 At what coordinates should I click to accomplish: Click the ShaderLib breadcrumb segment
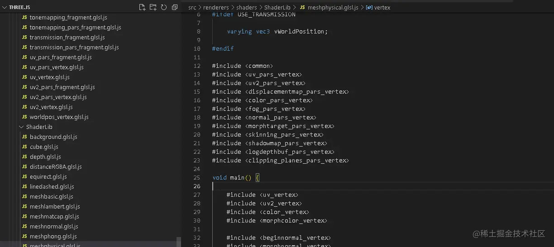tap(278, 8)
